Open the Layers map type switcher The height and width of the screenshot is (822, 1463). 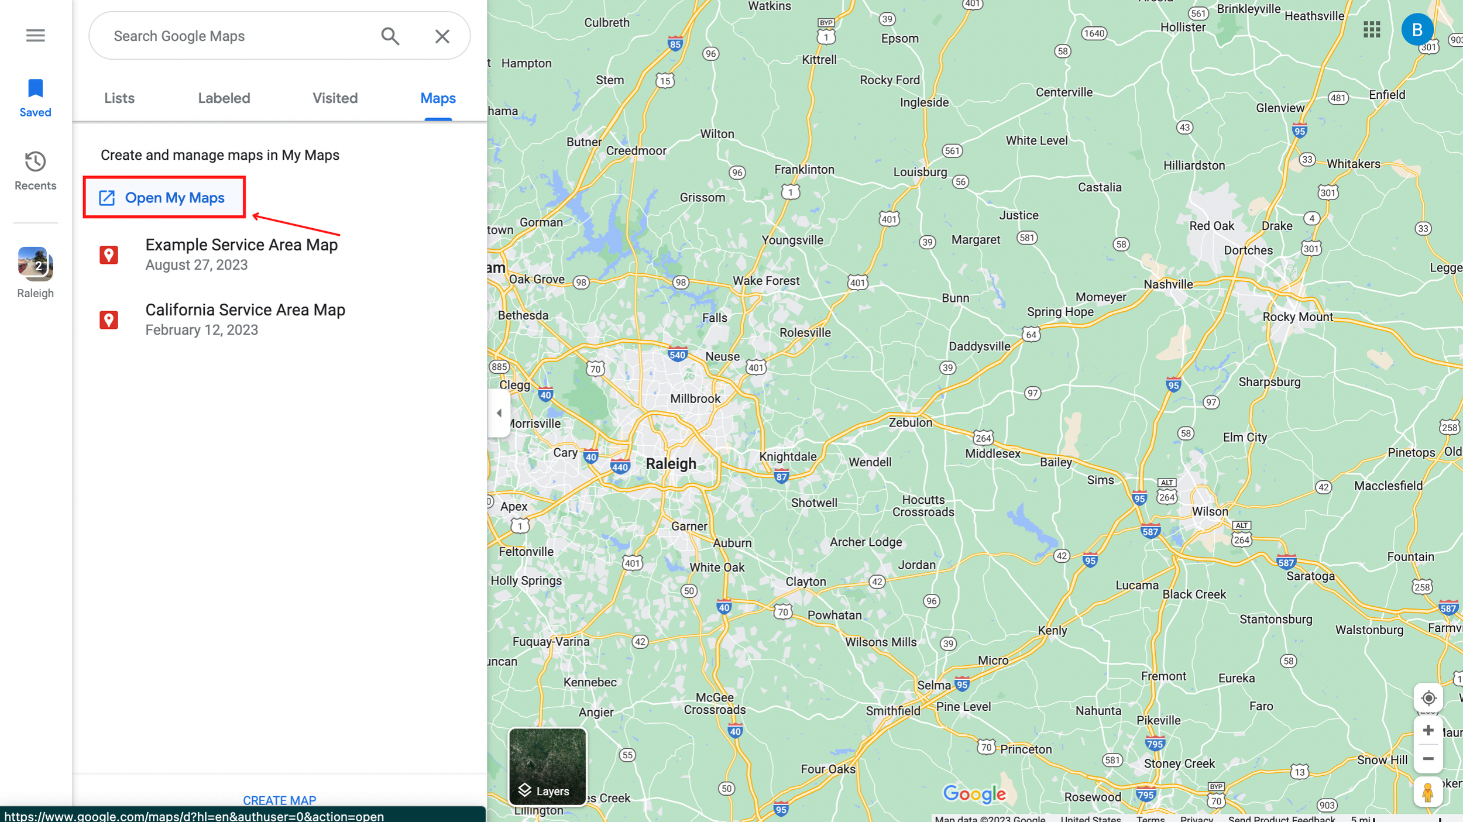[547, 766]
